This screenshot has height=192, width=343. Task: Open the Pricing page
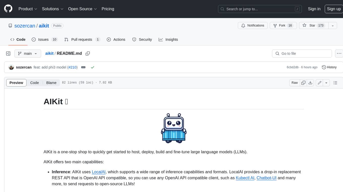(x=108, y=9)
